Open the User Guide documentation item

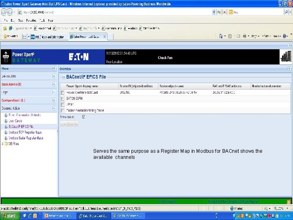[x=15, y=121]
